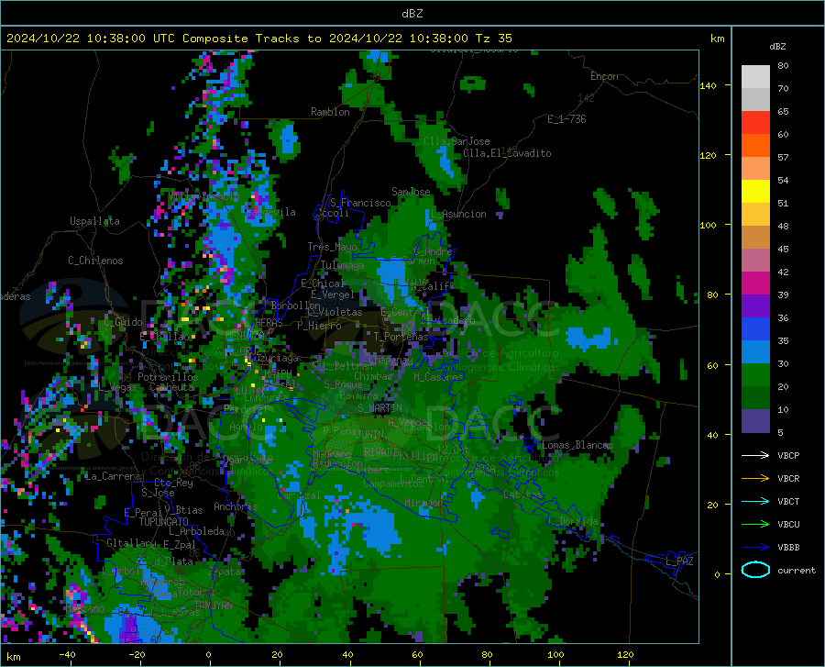Image resolution: width=825 pixels, height=667 pixels.
Task: Pick the purple 36-39 dBZ swatch
Action: (755, 306)
